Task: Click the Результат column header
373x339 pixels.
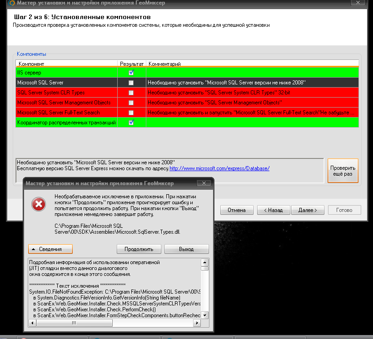Action: click(x=132, y=64)
